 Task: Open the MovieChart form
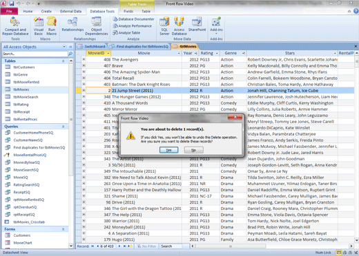[23, 243]
